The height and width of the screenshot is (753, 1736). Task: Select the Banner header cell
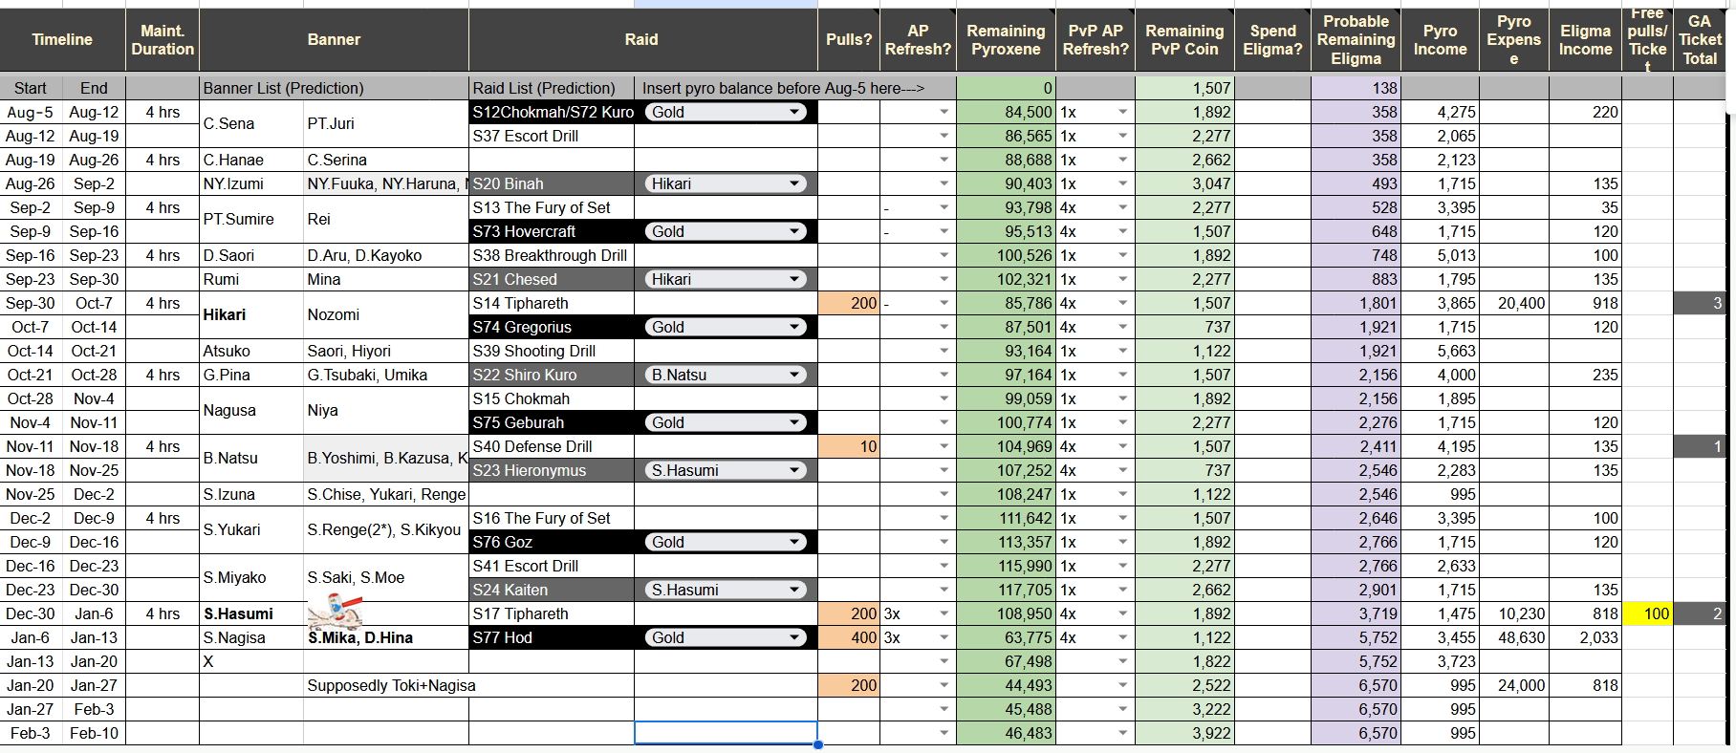point(334,39)
